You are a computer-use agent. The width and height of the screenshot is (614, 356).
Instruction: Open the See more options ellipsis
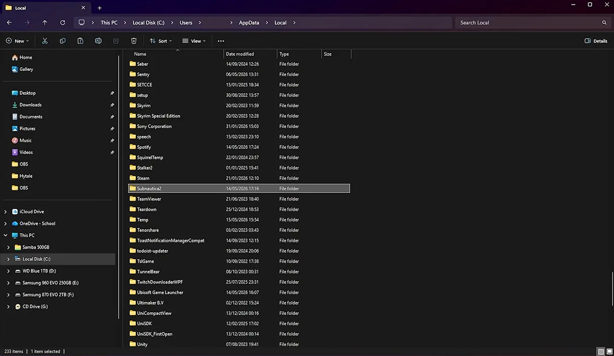point(221,41)
